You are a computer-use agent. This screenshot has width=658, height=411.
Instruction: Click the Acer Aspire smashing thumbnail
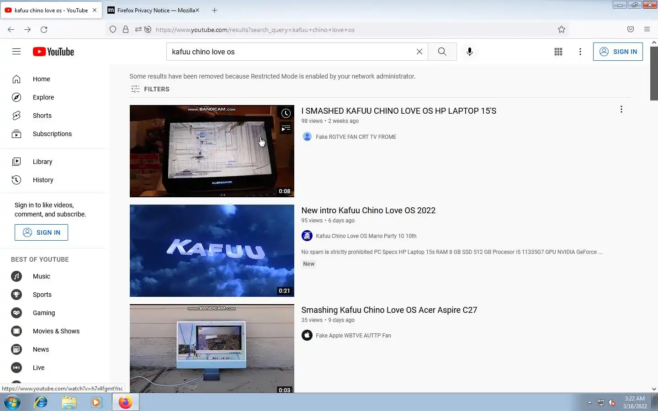click(x=212, y=348)
